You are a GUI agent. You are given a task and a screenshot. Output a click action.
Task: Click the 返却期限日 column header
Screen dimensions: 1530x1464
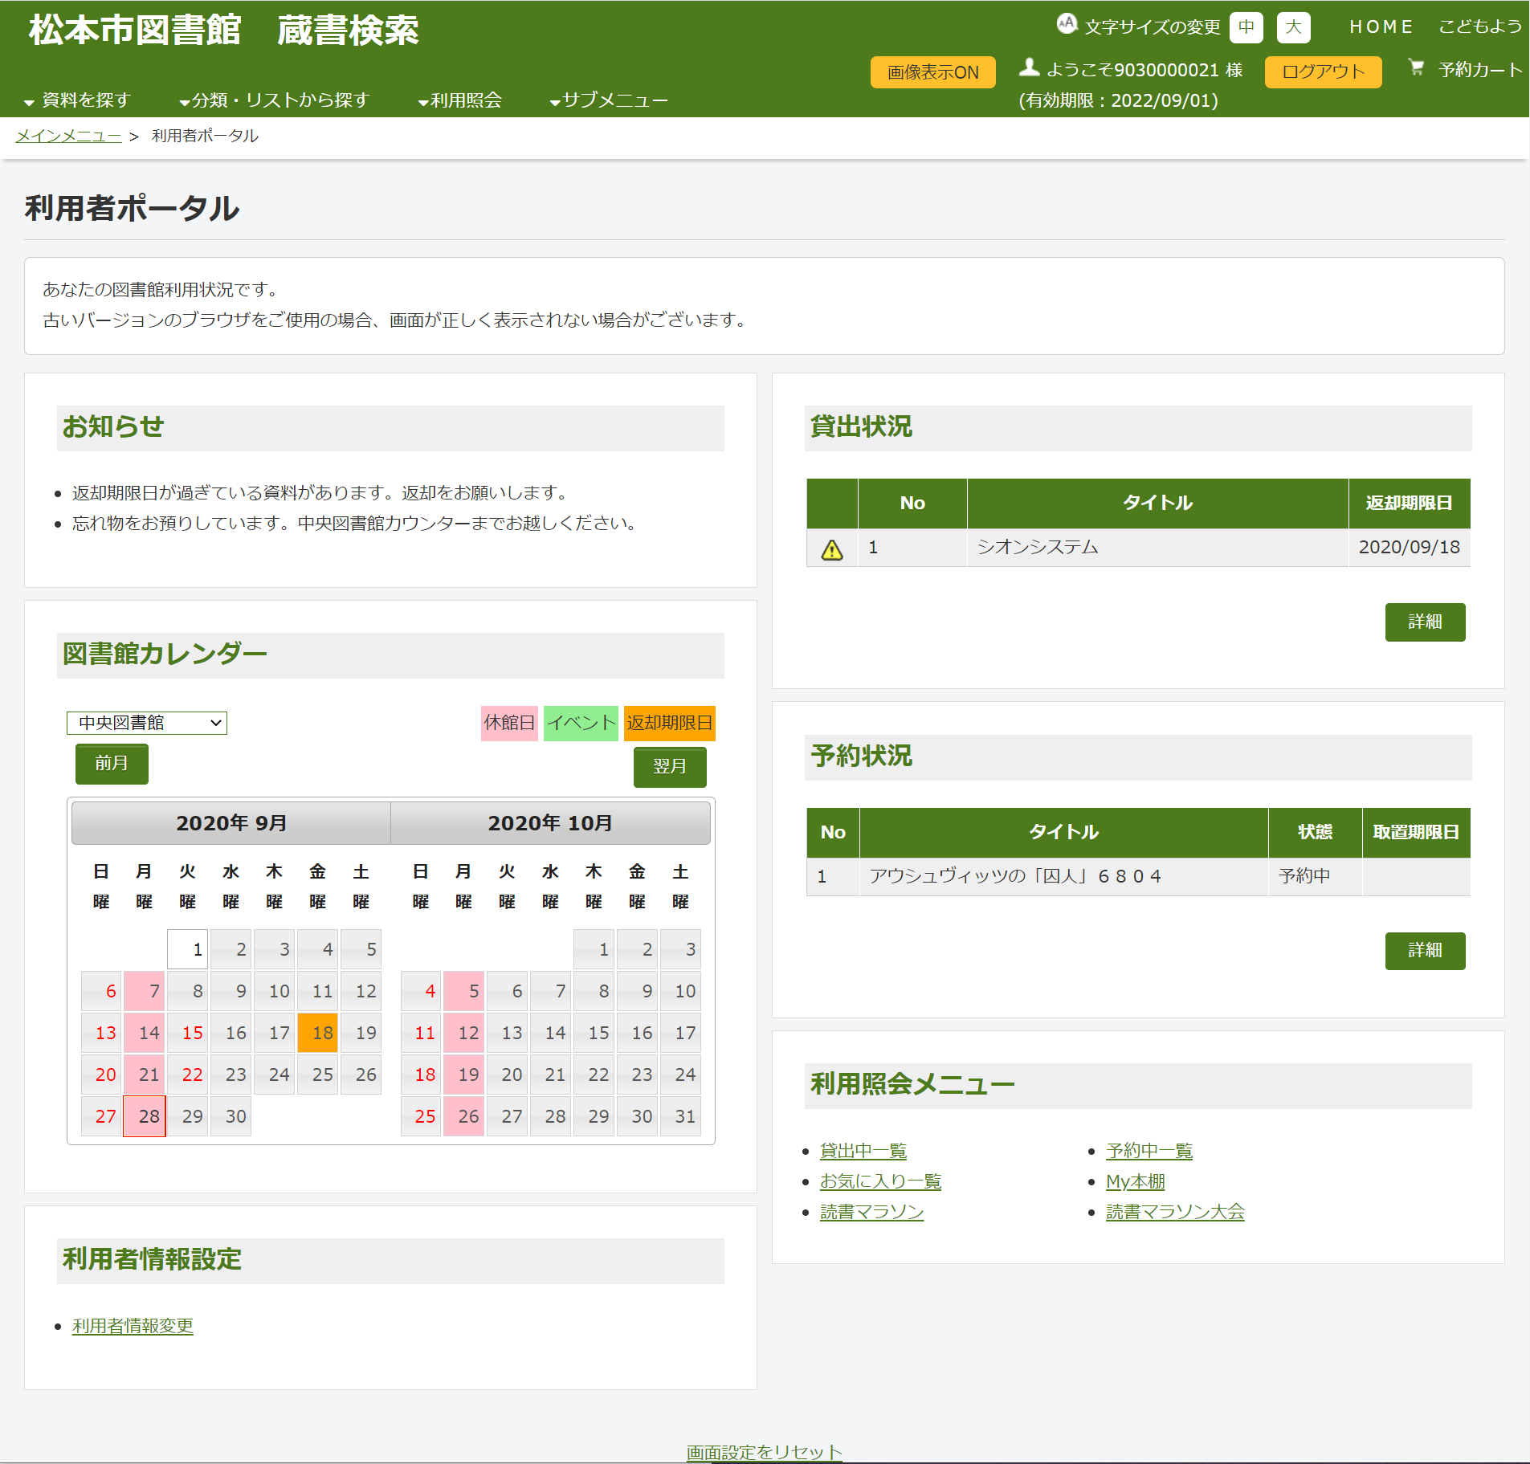(x=1409, y=504)
